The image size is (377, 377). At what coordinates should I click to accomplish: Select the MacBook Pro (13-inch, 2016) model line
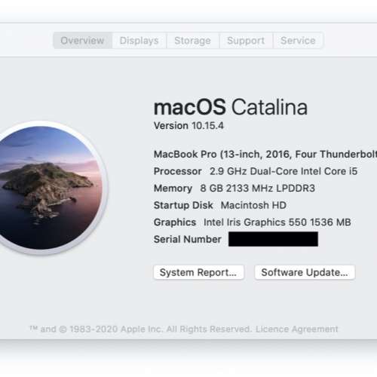click(x=265, y=155)
